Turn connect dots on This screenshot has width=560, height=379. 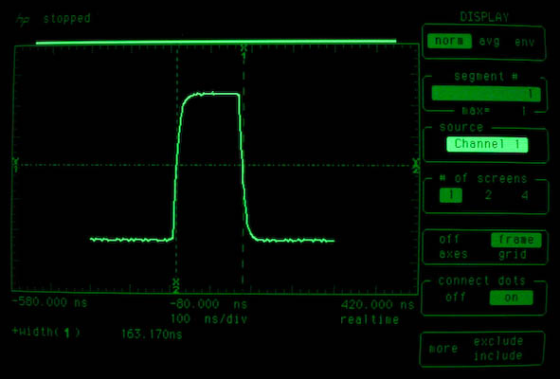[x=511, y=298]
